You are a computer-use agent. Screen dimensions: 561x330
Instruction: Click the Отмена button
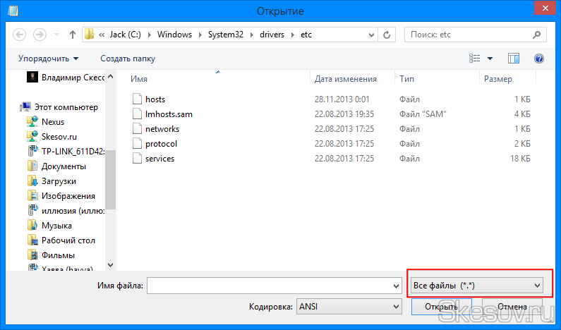tap(512, 307)
